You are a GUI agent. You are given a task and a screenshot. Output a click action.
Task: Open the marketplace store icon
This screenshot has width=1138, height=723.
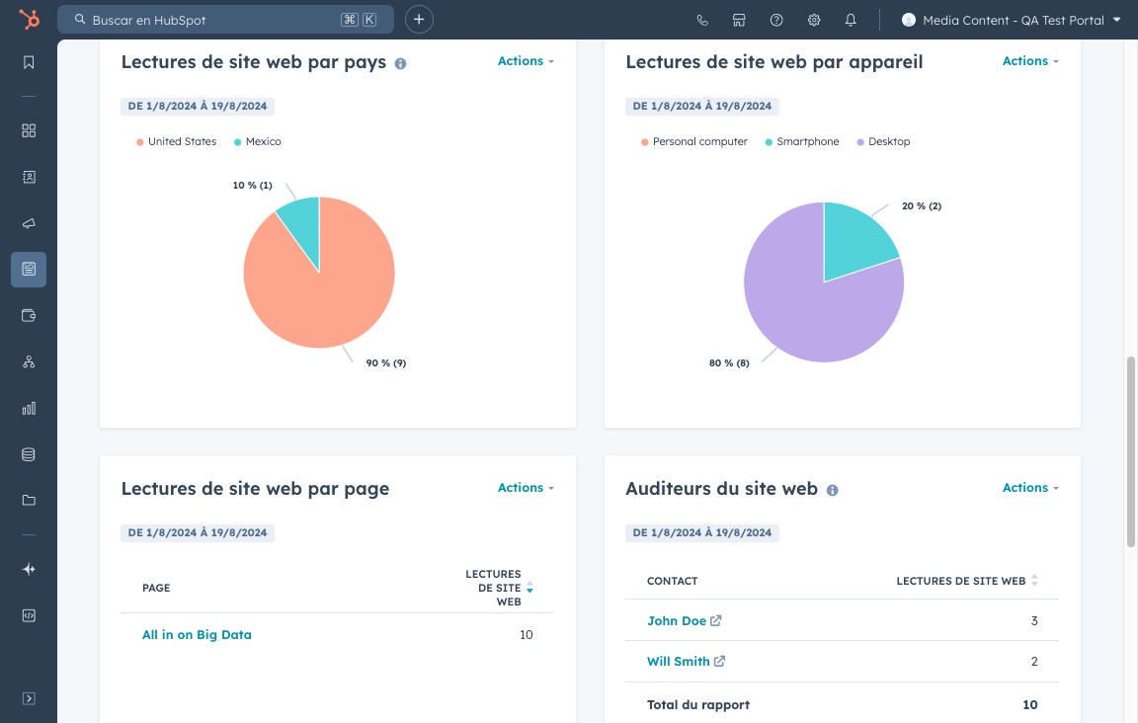pos(739,20)
